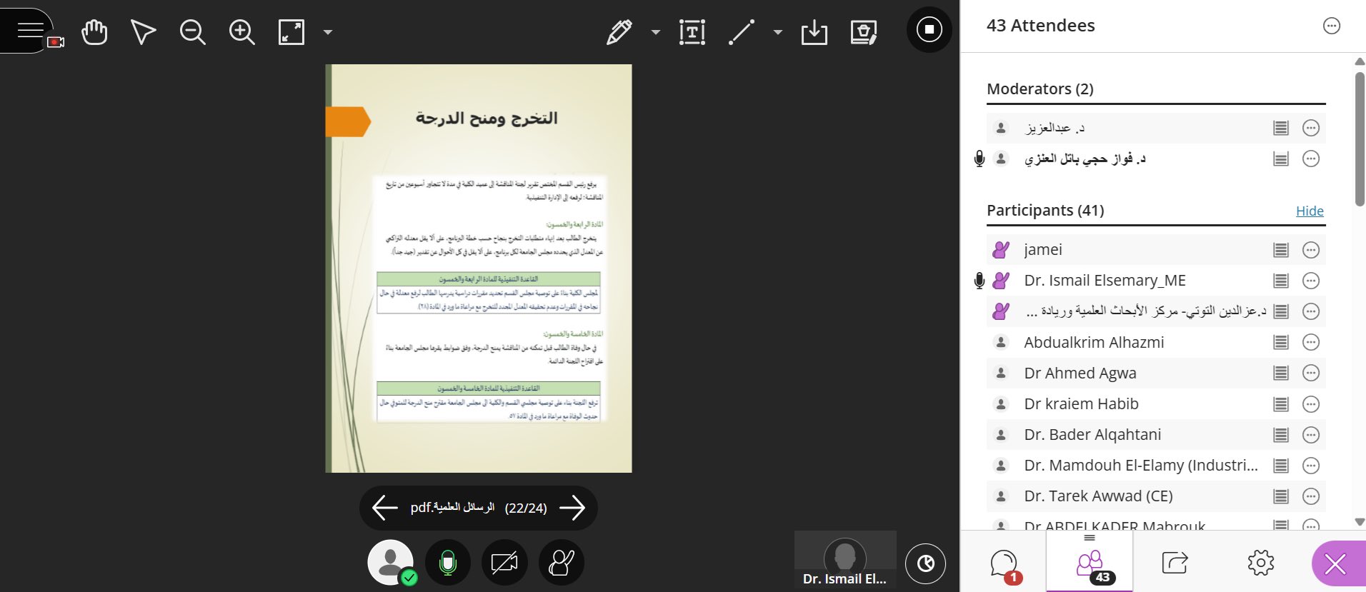
Task: Clear whiteboard annotations with eraser icon
Action: coord(863,32)
